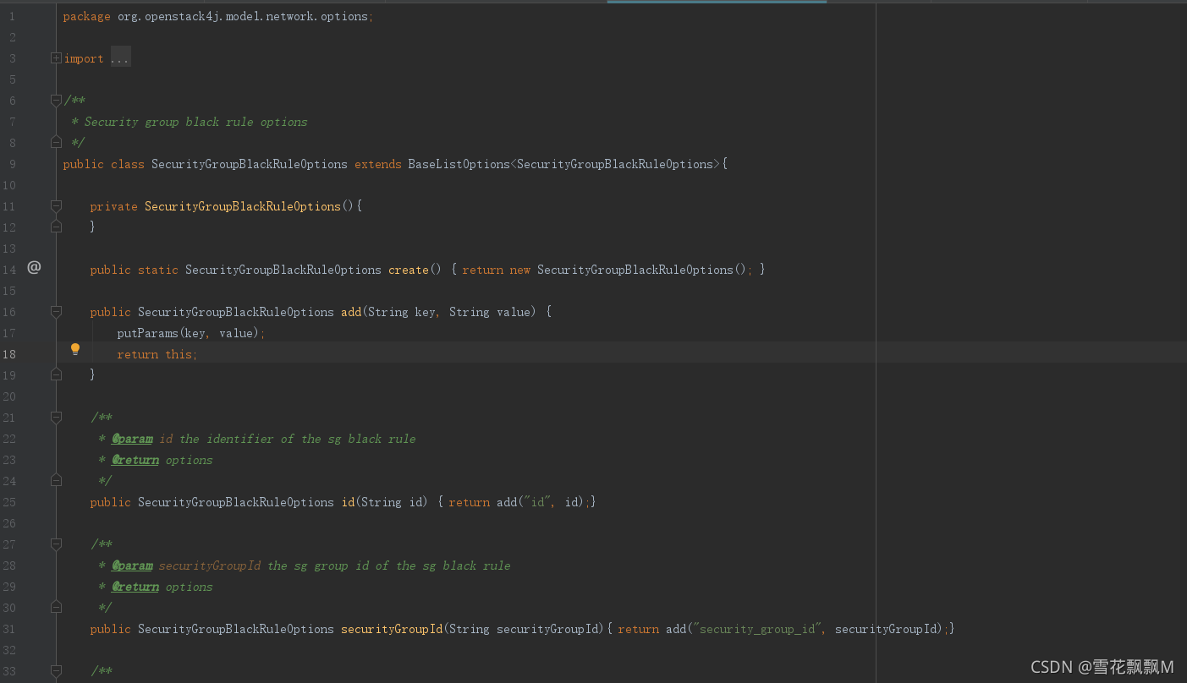
Task: Collapse the securityGroupId Javadoc at line 27
Action: pos(56,544)
